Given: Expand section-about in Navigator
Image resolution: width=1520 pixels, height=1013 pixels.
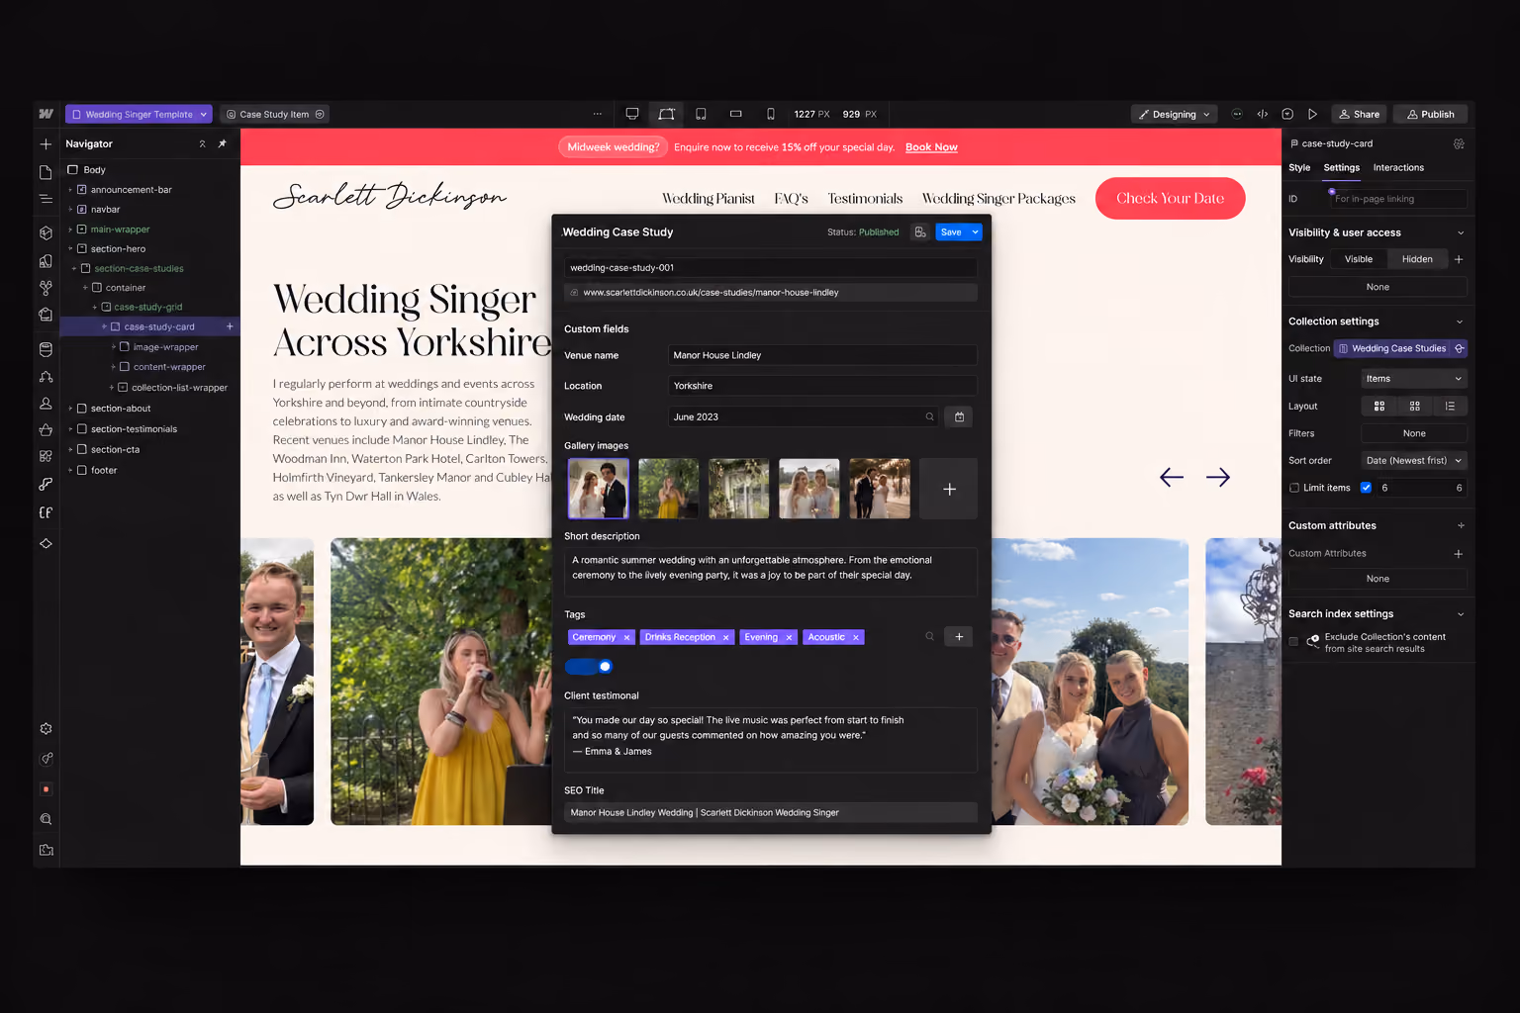Looking at the screenshot, I should tap(70, 409).
